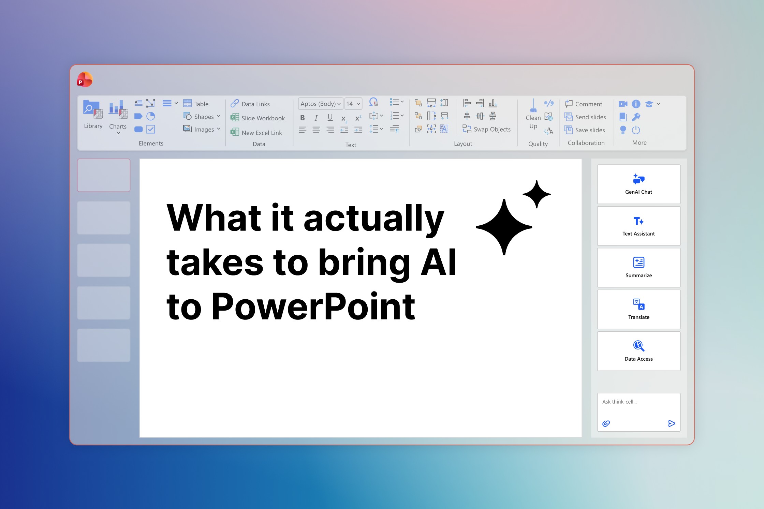Click Save slides
The image size is (764, 509).
(x=585, y=130)
